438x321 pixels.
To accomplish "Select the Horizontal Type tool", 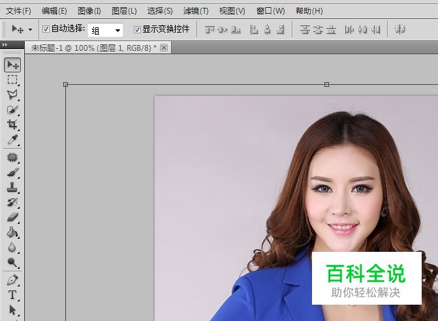I will tap(12, 295).
